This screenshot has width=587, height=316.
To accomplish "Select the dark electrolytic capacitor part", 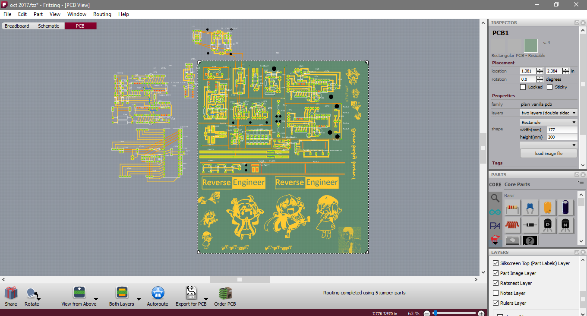I will click(565, 208).
